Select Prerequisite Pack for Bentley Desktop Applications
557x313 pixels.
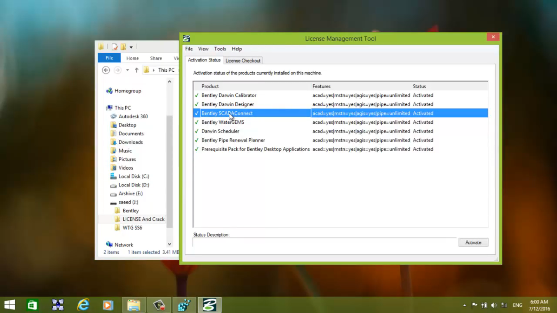click(x=340, y=149)
